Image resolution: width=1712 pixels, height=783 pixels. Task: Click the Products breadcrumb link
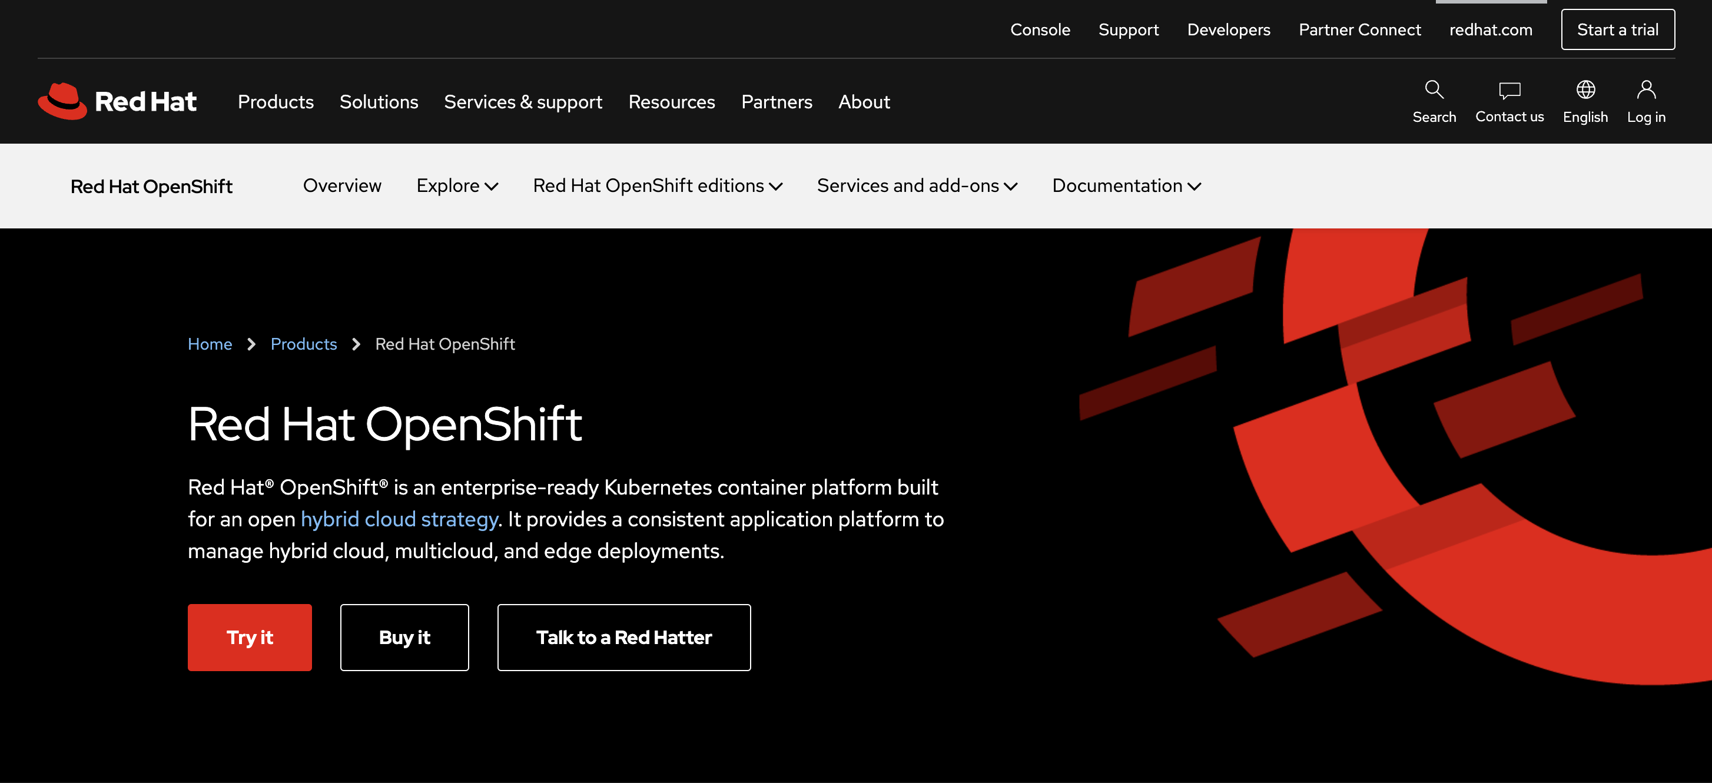point(304,344)
